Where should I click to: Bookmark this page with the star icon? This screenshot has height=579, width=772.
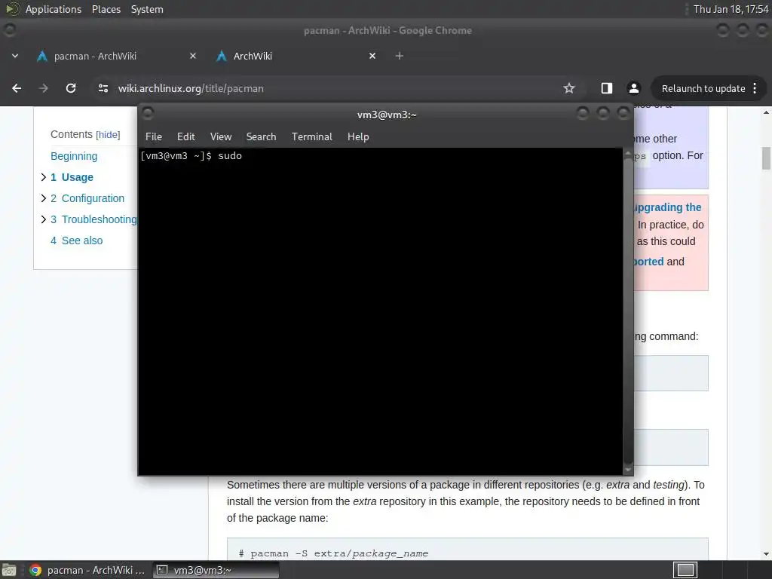click(569, 88)
